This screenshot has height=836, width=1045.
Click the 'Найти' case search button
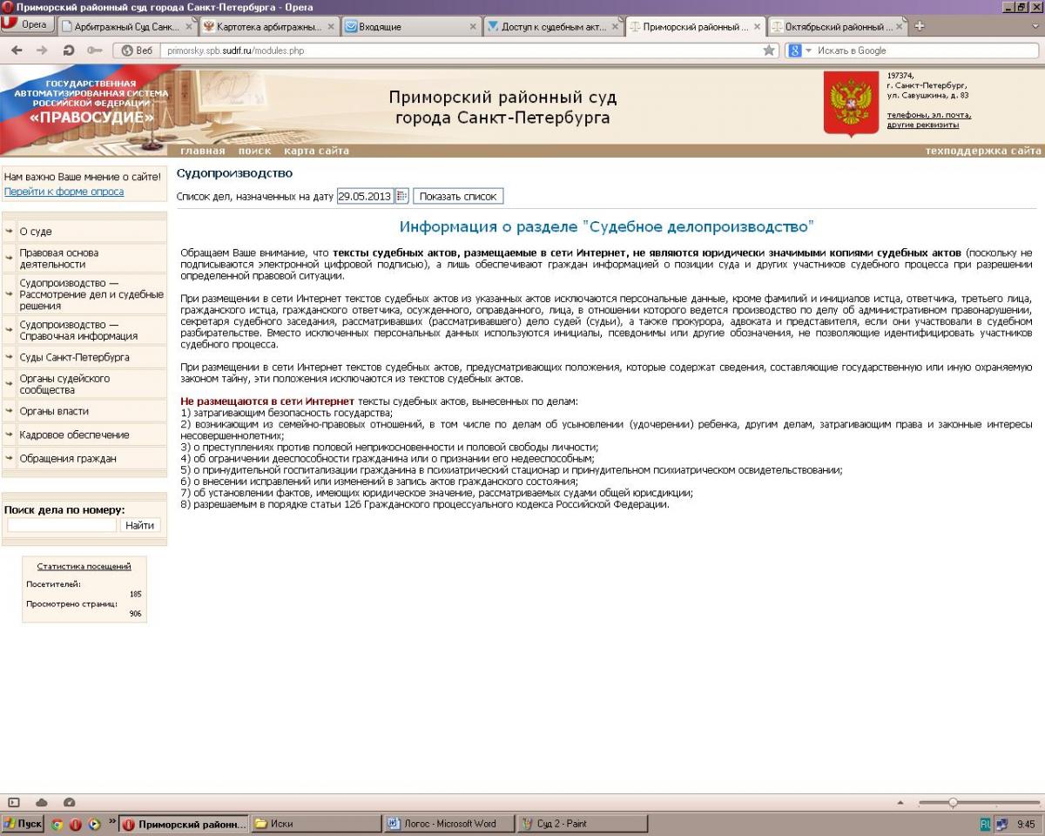coord(139,525)
